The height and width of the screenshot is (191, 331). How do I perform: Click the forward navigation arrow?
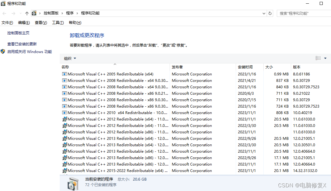[x=13, y=13]
